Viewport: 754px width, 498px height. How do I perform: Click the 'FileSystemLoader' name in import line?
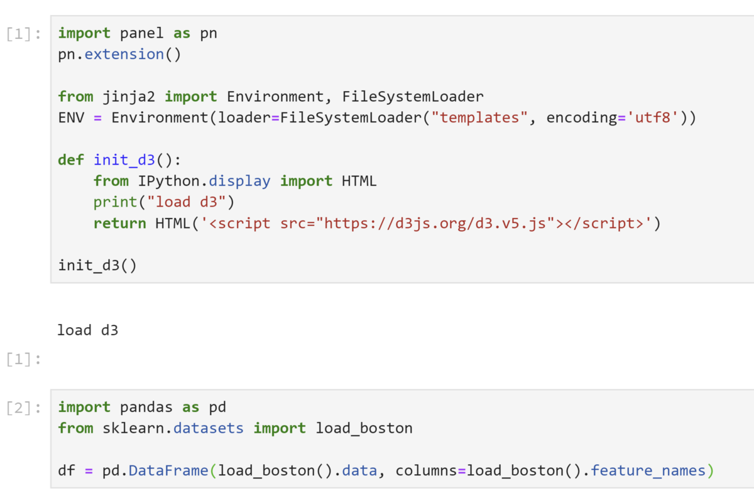tap(413, 97)
